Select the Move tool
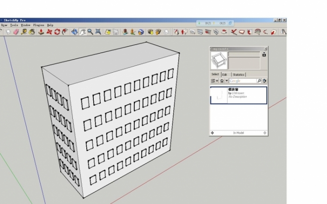327x204 pixels. click(x=49, y=32)
